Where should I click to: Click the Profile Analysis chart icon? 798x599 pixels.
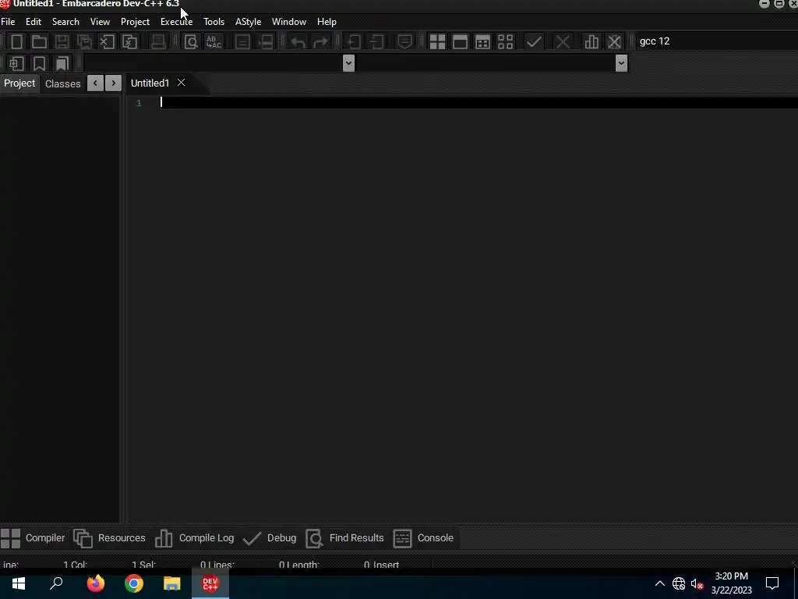coord(591,42)
